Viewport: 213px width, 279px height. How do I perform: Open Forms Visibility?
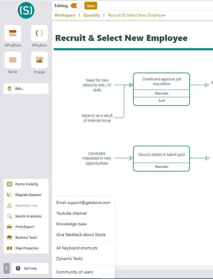(x=26, y=184)
